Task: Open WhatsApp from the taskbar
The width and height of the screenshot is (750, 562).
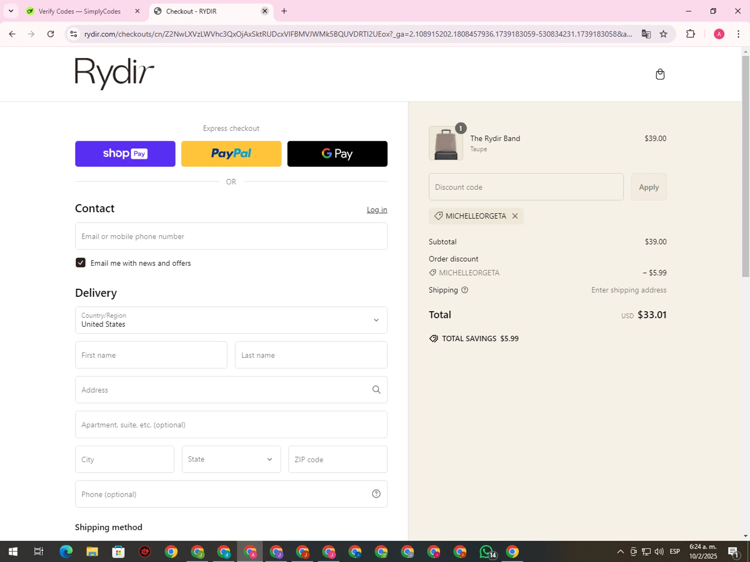Action: [x=487, y=552]
